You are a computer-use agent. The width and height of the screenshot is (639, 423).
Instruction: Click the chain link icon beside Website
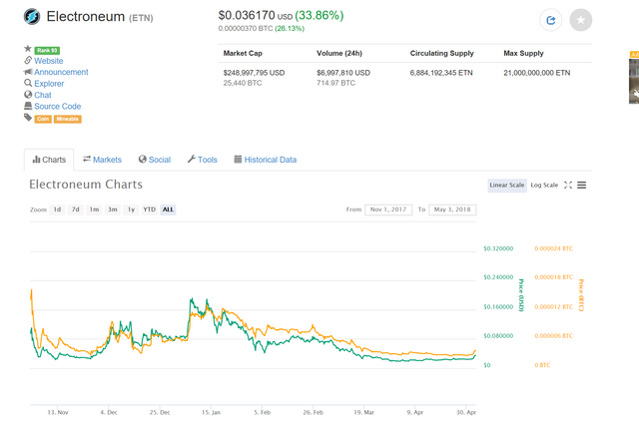coord(28,60)
